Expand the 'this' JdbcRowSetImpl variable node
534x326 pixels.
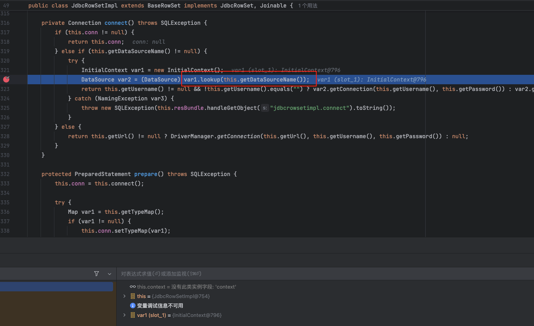(x=125, y=296)
